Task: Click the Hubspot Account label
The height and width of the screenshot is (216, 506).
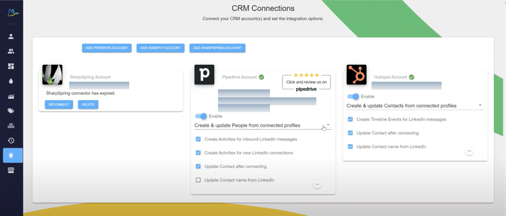Action: pos(391,77)
